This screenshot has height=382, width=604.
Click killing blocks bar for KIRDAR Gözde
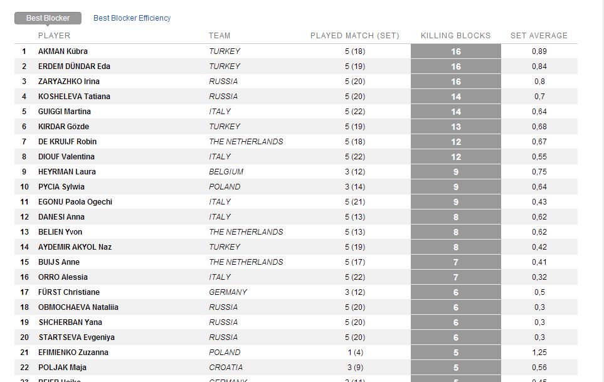(456, 127)
